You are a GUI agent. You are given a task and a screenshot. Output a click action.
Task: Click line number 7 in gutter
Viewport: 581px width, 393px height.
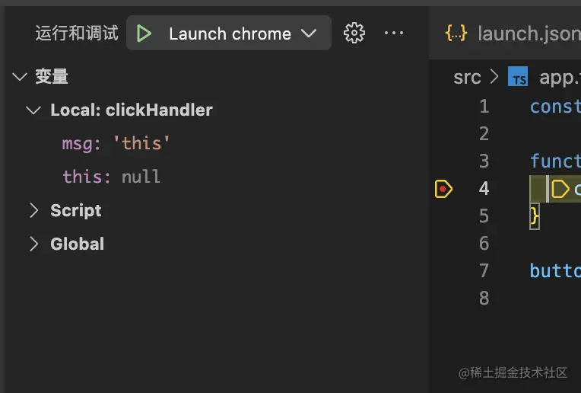[x=484, y=270]
